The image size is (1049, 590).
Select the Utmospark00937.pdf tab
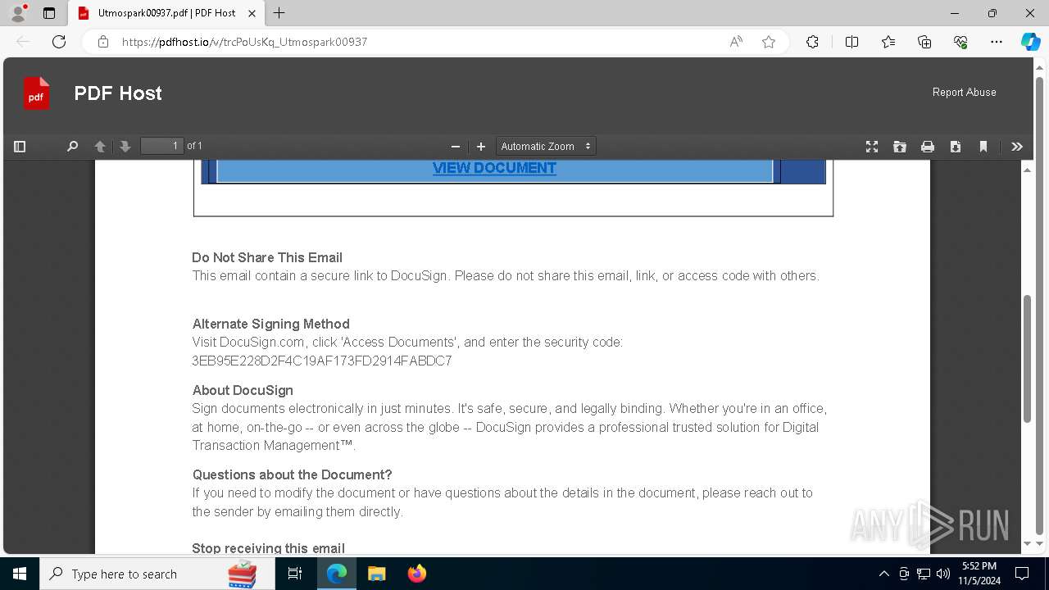(x=166, y=13)
